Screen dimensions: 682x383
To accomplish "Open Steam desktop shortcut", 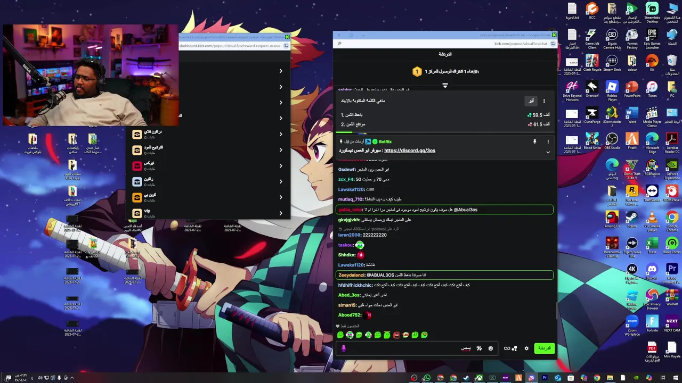I will [x=631, y=219].
